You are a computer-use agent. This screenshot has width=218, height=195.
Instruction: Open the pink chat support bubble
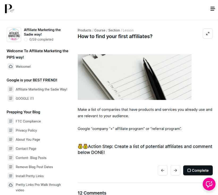point(209,184)
